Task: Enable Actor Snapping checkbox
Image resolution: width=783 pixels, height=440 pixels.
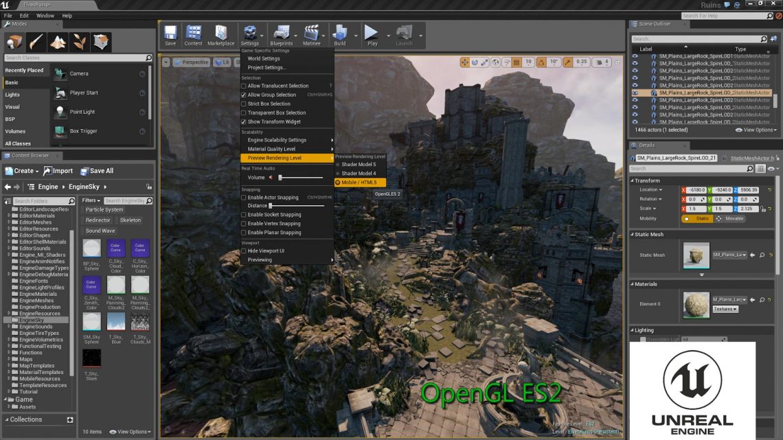Action: [244, 198]
